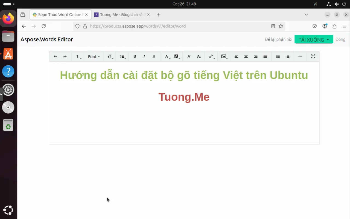The width and height of the screenshot is (350, 219).
Task: Toggle bold formatting
Action: (135, 56)
